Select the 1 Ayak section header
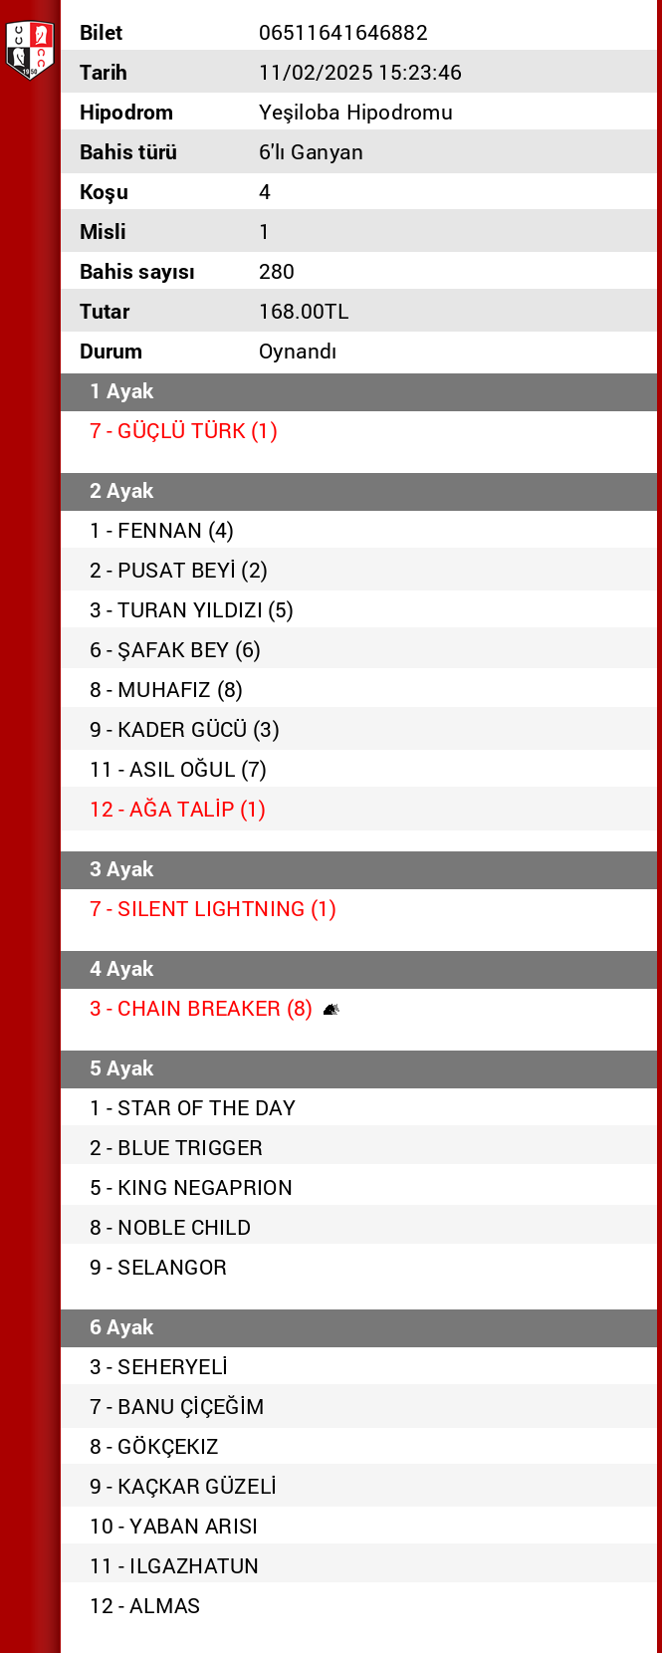The height and width of the screenshot is (1653, 662). [x=358, y=391]
